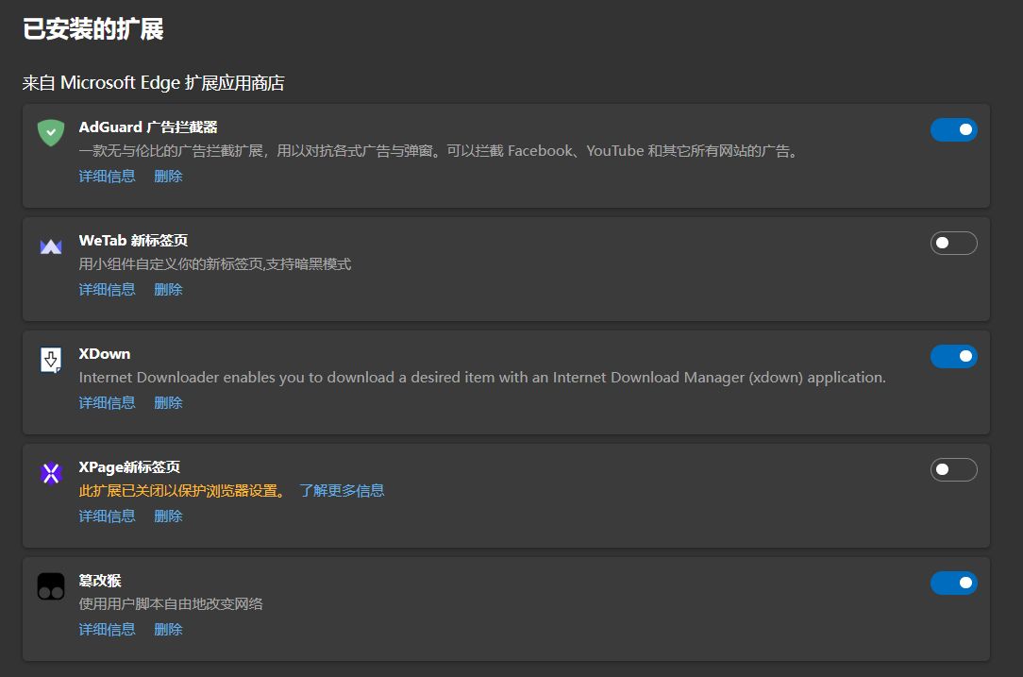Enable the XPage新标签页 toggle
Viewport: 1023px width, 677px height.
[x=953, y=469]
